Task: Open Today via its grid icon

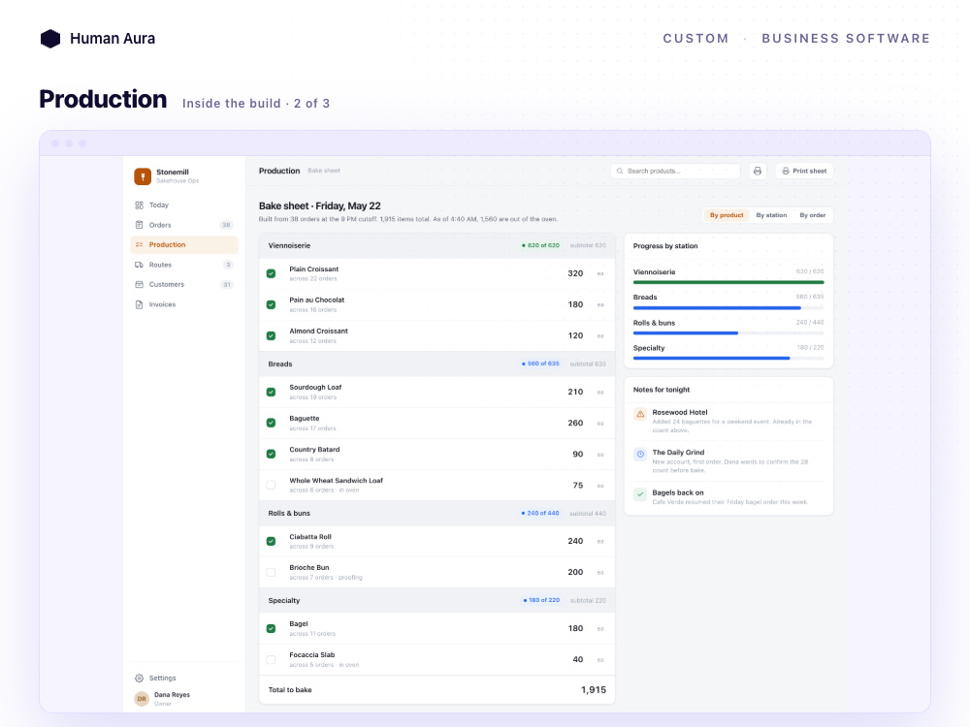Action: coord(139,205)
